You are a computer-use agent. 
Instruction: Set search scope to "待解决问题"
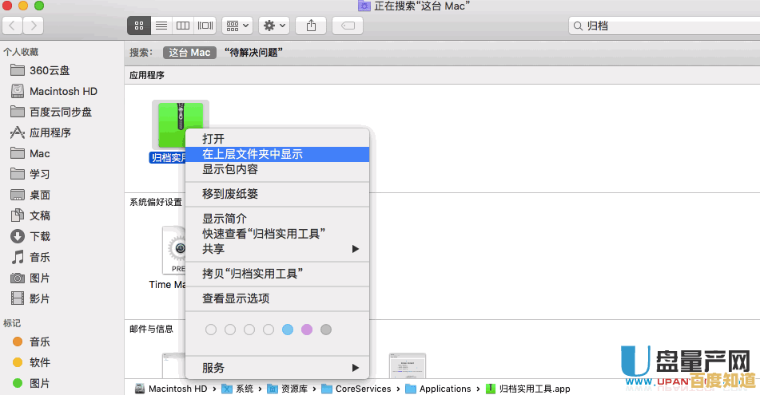(254, 53)
